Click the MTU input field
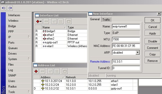 click(x=126, y=39)
